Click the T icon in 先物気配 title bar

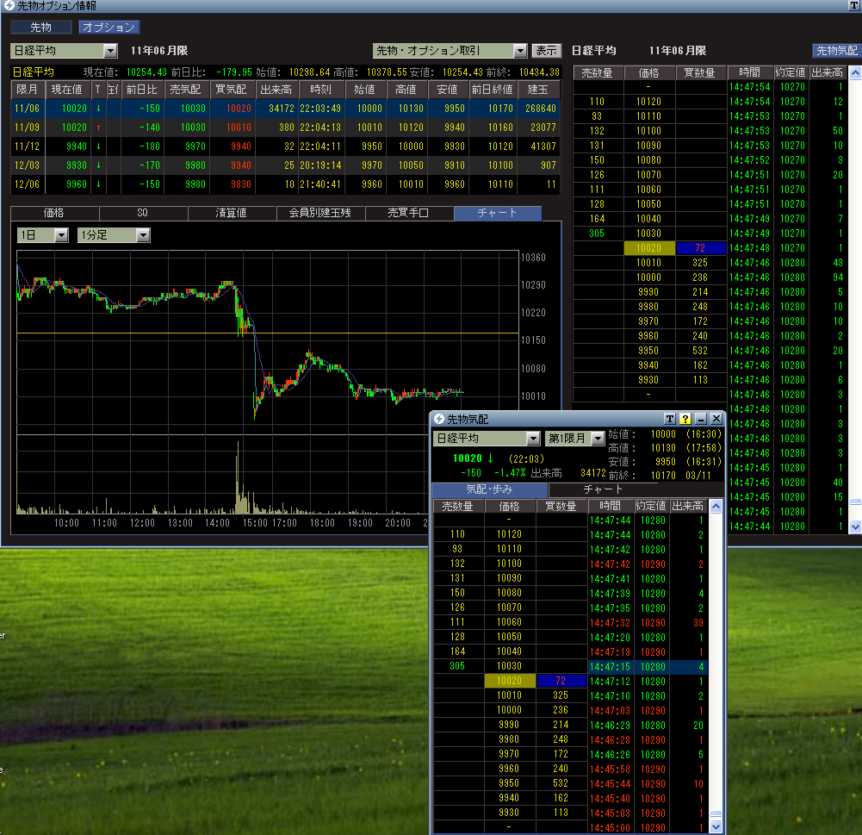pos(669,419)
